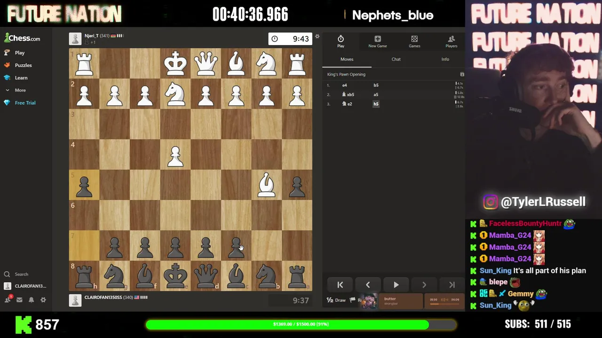Switch to the Moves tab
Screen dimensions: 602x338
coord(347,59)
